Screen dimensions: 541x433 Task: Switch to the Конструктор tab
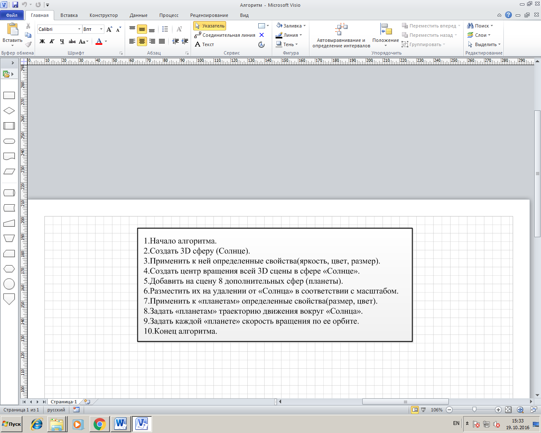tap(104, 15)
